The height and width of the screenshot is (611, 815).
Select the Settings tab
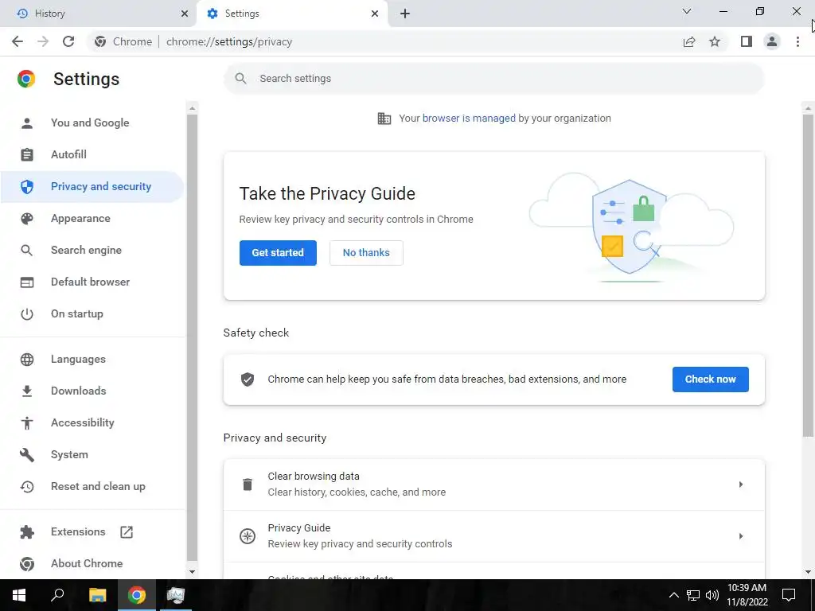(292, 14)
